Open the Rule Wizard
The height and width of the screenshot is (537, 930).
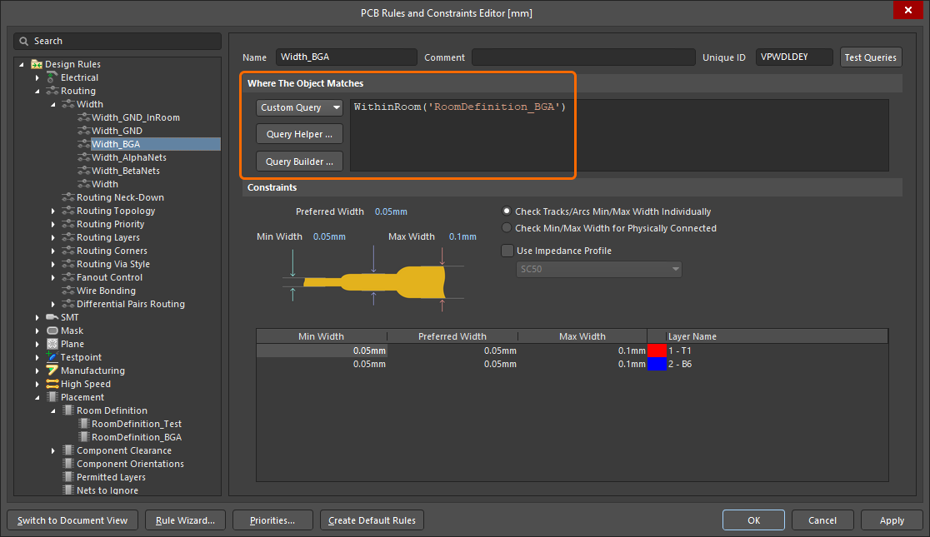click(x=185, y=520)
